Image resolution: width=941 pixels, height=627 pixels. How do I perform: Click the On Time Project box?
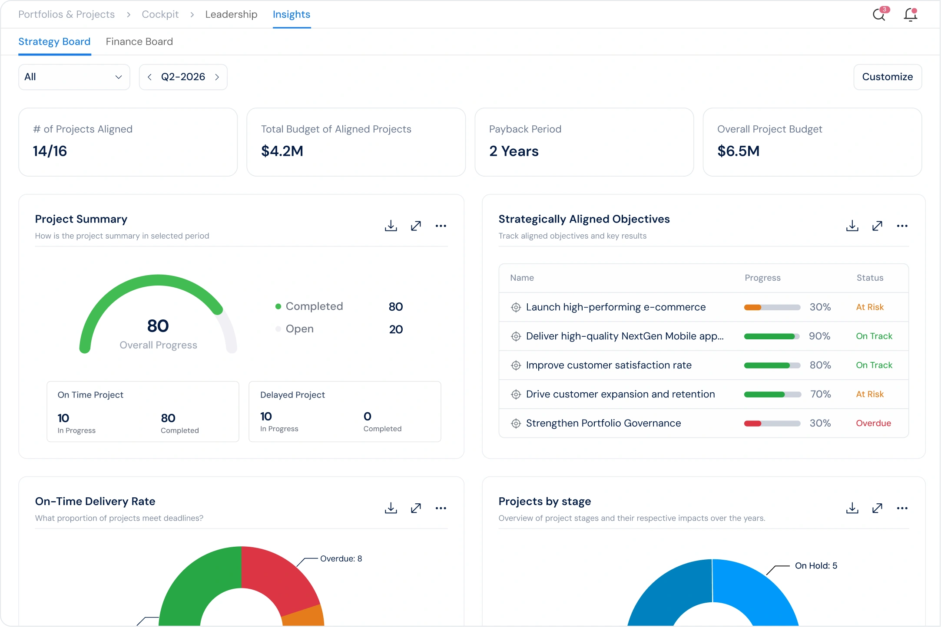coord(143,412)
